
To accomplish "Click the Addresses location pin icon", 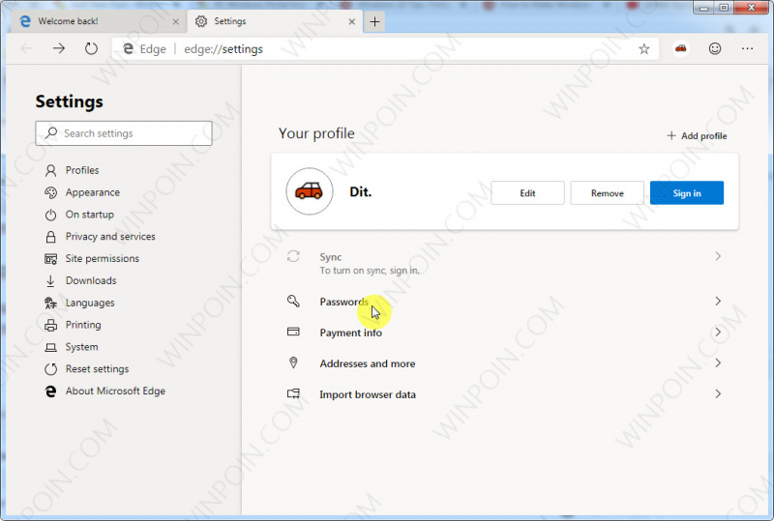I will tap(293, 362).
